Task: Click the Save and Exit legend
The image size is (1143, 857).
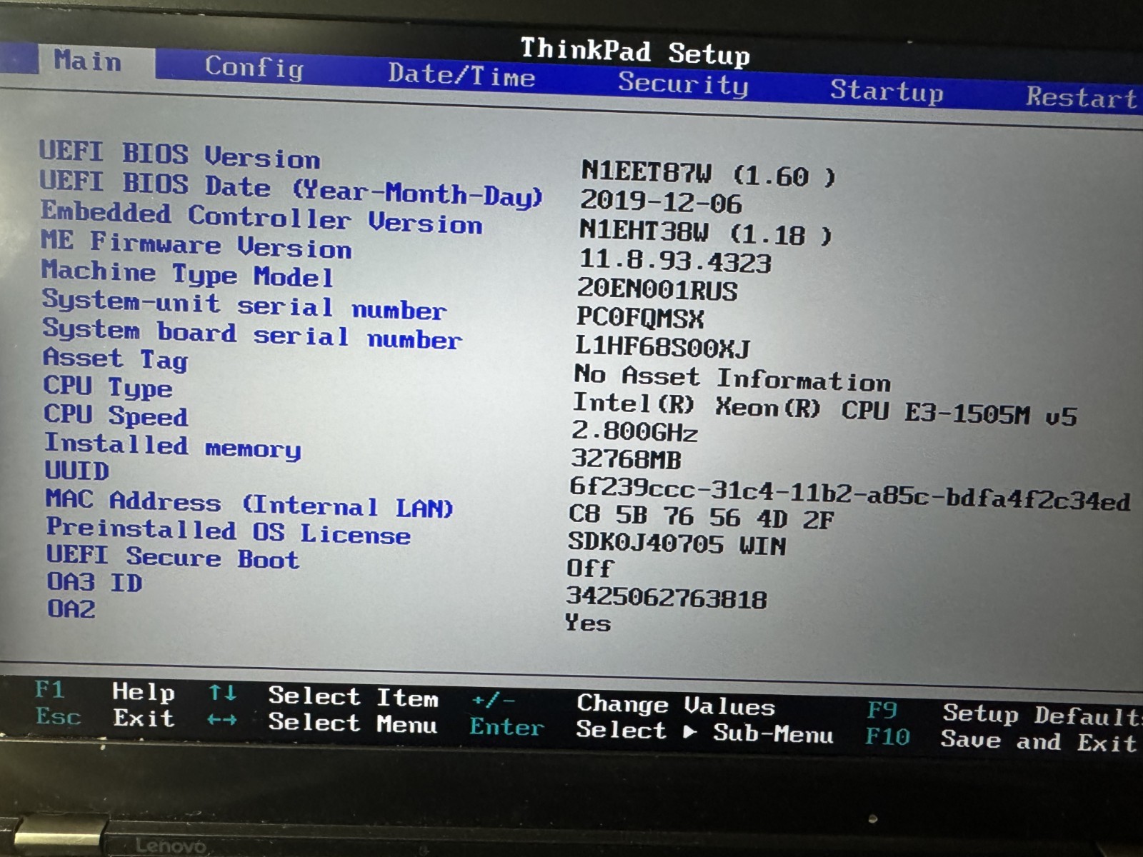Action: [x=1038, y=741]
